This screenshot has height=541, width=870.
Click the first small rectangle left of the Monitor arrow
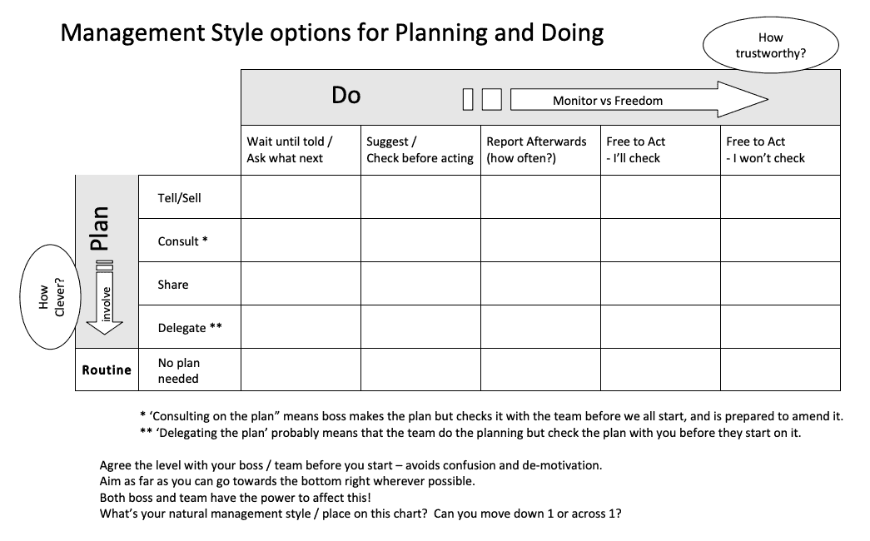point(469,100)
